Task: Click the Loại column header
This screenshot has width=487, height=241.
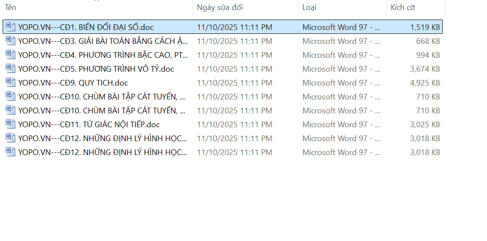Action: (x=309, y=7)
